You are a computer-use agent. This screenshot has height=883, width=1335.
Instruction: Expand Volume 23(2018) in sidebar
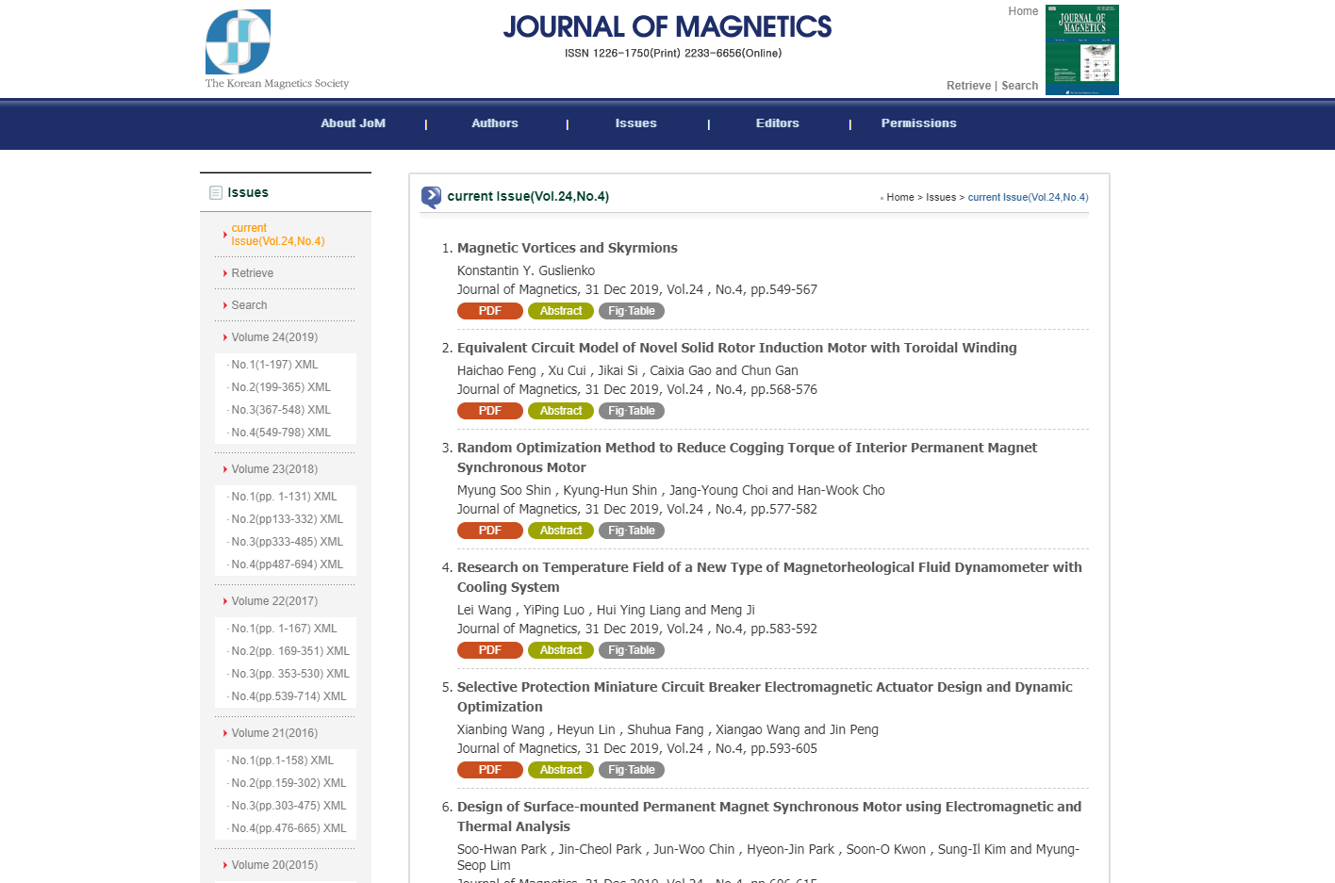(x=274, y=469)
